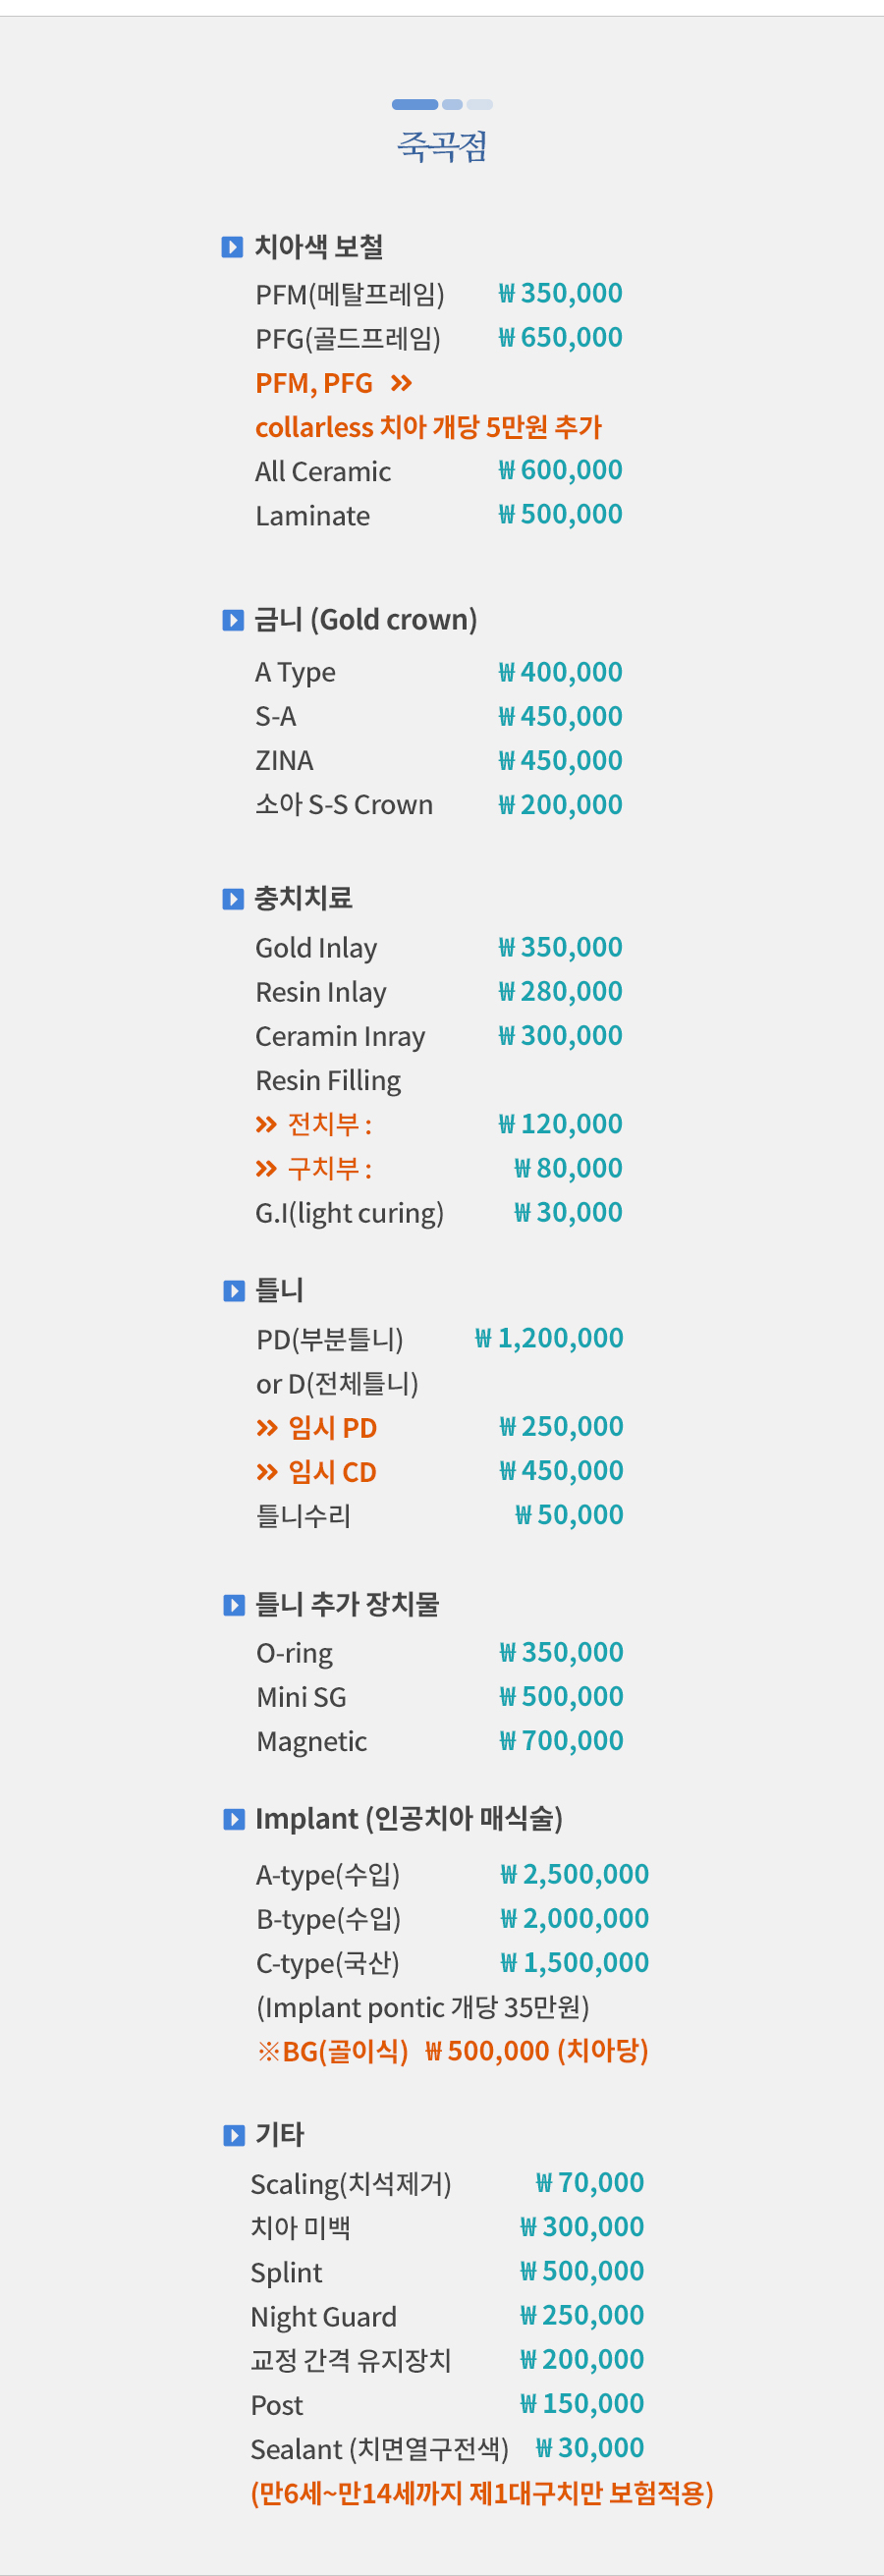Click the All Ceramic ₩600,000 price

click(x=561, y=470)
